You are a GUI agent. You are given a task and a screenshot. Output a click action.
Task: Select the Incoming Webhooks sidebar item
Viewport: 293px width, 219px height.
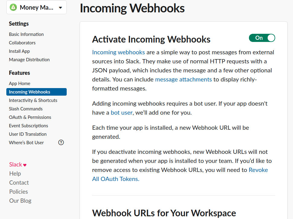click(30, 92)
